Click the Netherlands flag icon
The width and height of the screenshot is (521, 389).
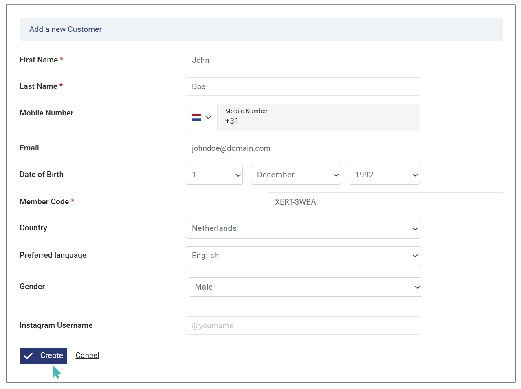tap(196, 117)
